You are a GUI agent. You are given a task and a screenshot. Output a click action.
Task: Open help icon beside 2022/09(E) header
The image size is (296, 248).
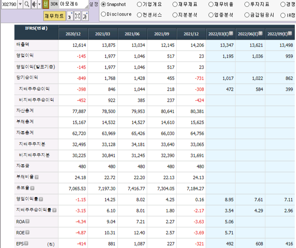pos(290,34)
